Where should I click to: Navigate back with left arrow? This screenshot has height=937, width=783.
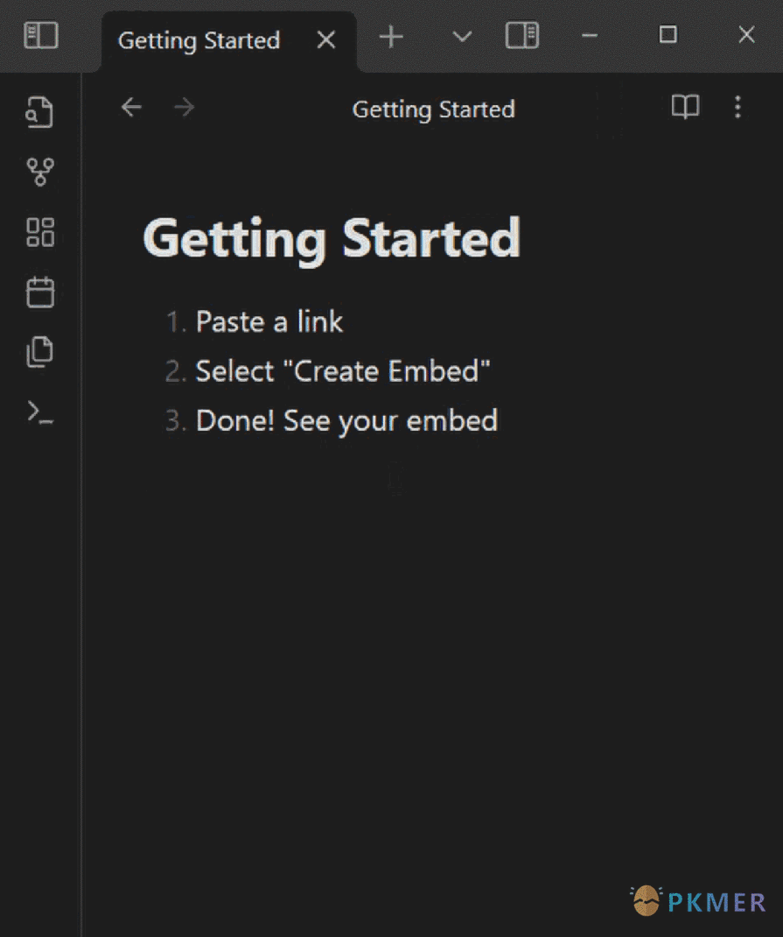[131, 108]
